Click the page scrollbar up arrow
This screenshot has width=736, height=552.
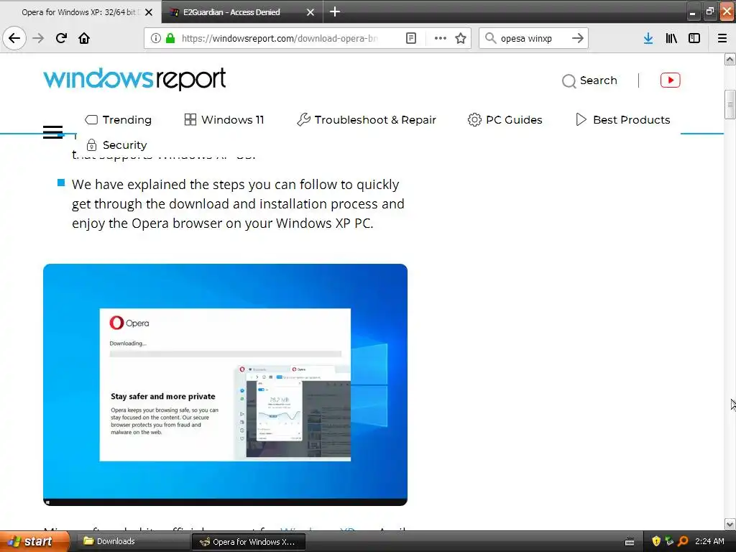[x=730, y=59]
